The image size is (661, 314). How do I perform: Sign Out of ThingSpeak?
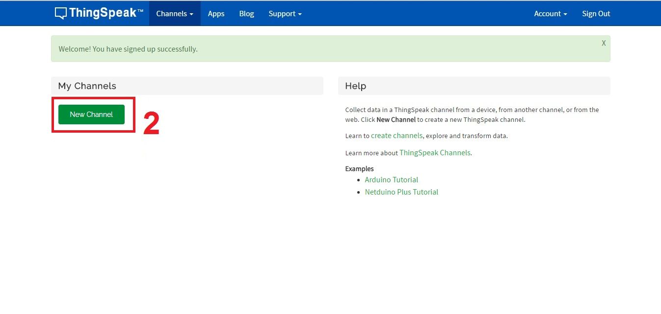pos(596,14)
